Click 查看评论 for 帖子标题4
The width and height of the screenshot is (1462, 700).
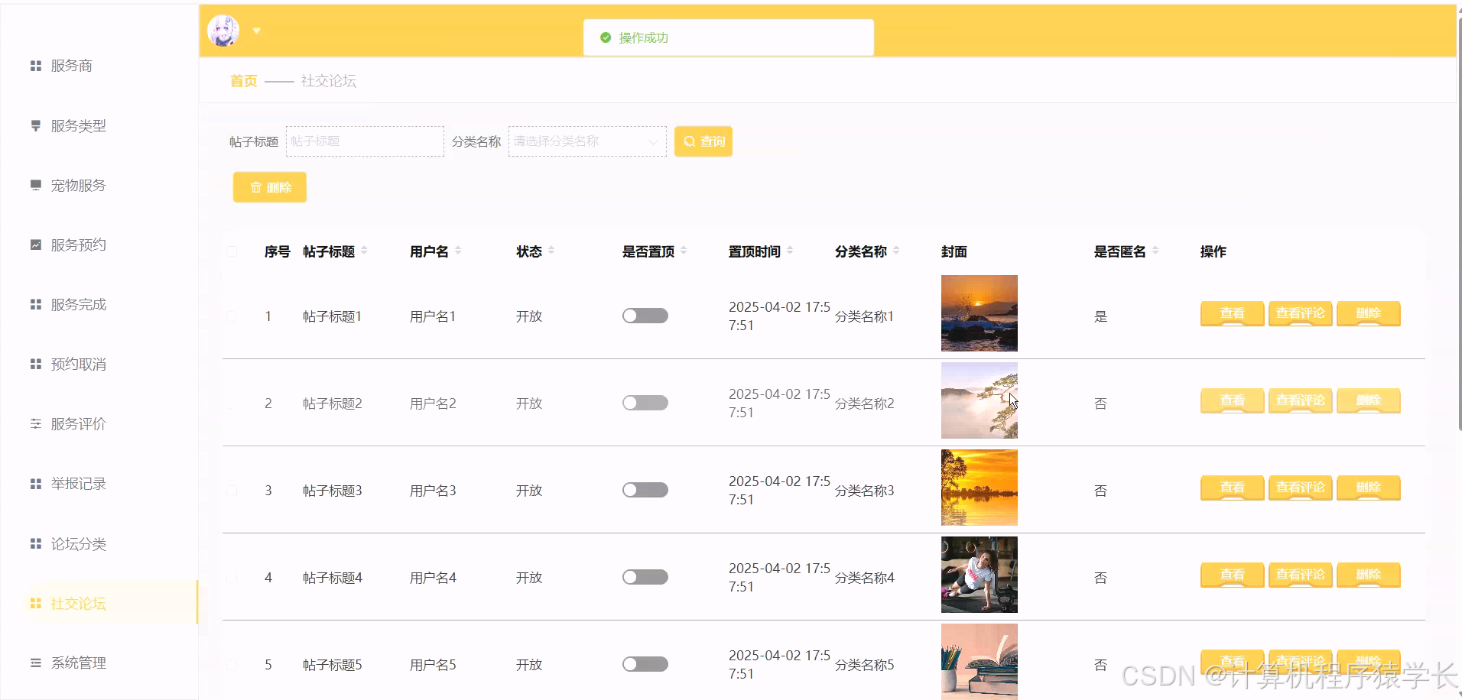tap(1300, 575)
